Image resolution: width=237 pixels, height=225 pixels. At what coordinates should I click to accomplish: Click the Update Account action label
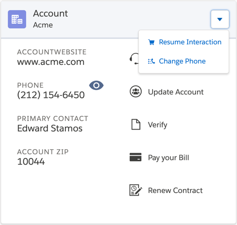pos(176,92)
